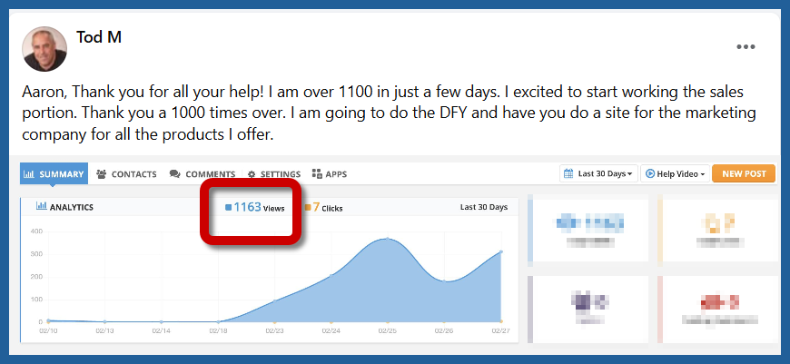Click the Analytics bar chart icon
This screenshot has width=790, height=364.
(41, 207)
